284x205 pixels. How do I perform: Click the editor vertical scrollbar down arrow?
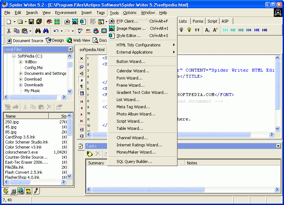[277, 129]
